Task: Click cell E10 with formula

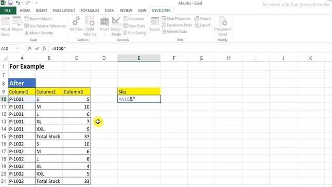Action: tap(139, 99)
